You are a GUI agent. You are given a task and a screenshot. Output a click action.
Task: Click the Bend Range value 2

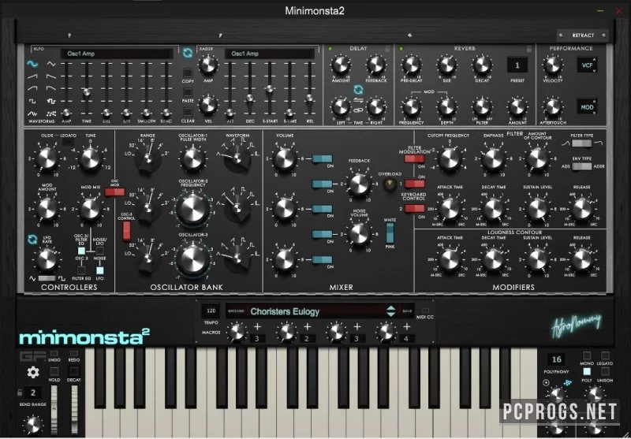[33, 392]
